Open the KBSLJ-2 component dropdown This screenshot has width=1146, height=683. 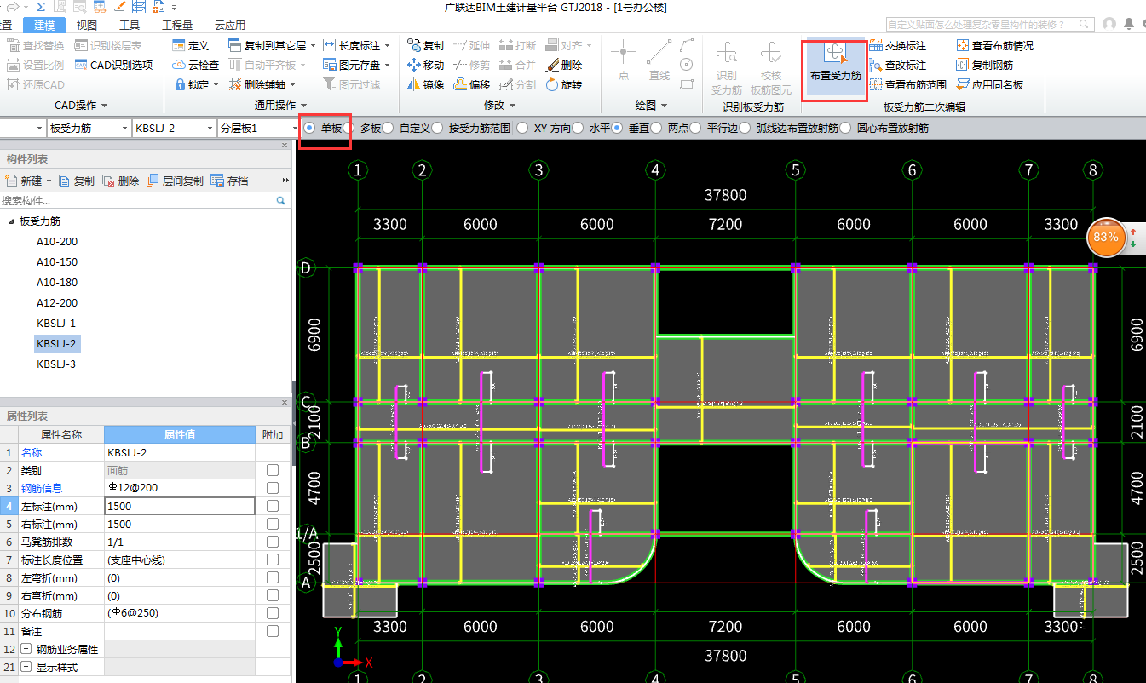[x=175, y=128]
